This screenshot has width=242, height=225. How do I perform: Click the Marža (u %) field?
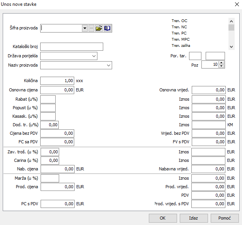click(50, 179)
